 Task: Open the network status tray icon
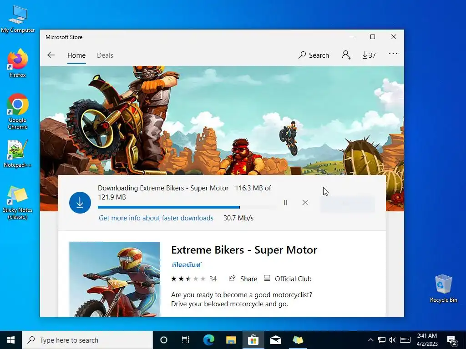pos(382,340)
